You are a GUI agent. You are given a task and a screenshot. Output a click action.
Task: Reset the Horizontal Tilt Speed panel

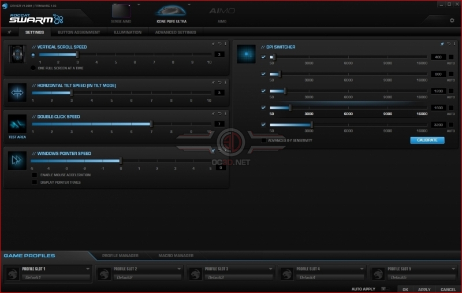tap(219, 83)
